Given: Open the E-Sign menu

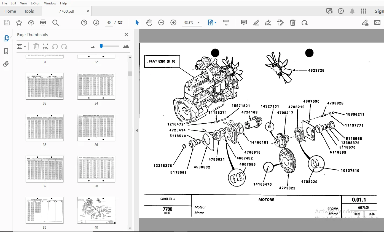Looking at the screenshot, I should click(x=35, y=3).
